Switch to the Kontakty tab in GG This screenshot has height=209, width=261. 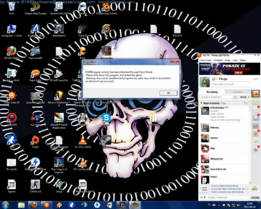pyautogui.click(x=212, y=92)
